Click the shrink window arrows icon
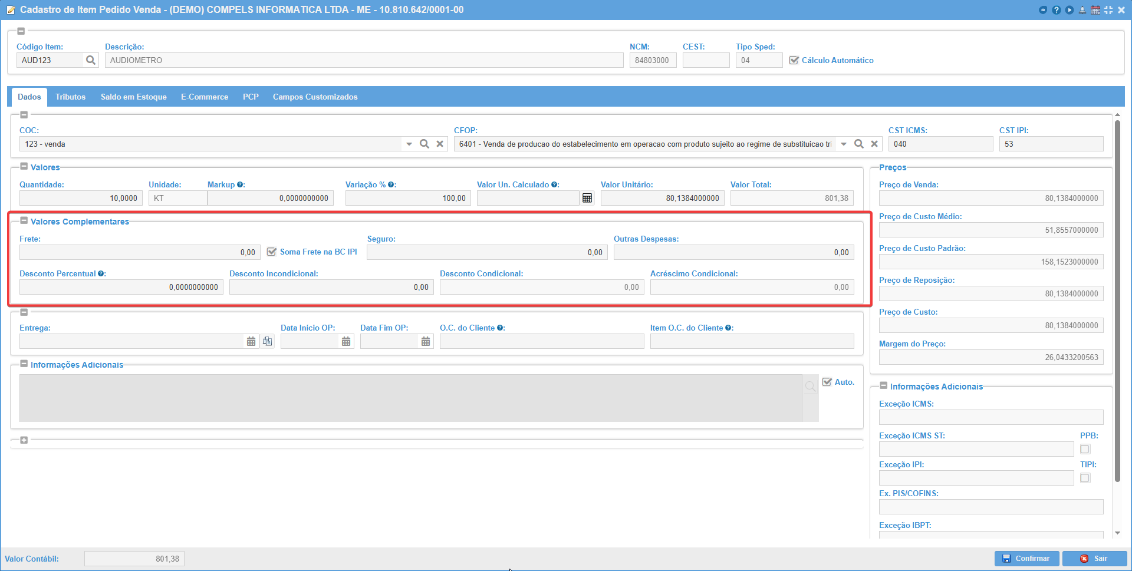The width and height of the screenshot is (1132, 571). [x=1108, y=10]
